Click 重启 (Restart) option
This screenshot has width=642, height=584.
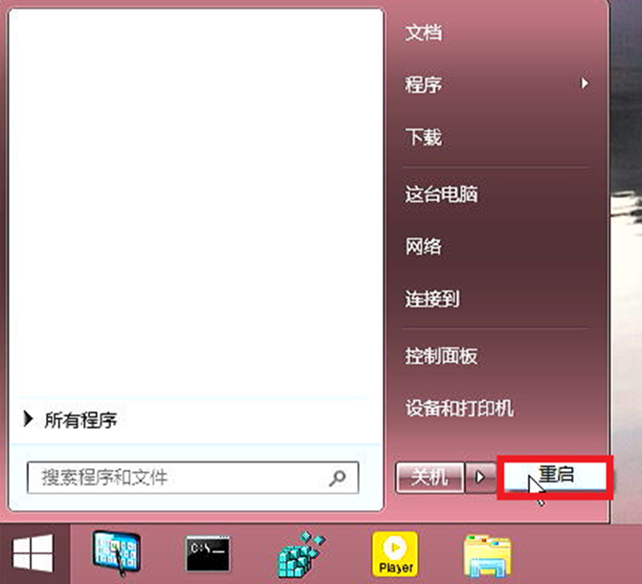[555, 476]
